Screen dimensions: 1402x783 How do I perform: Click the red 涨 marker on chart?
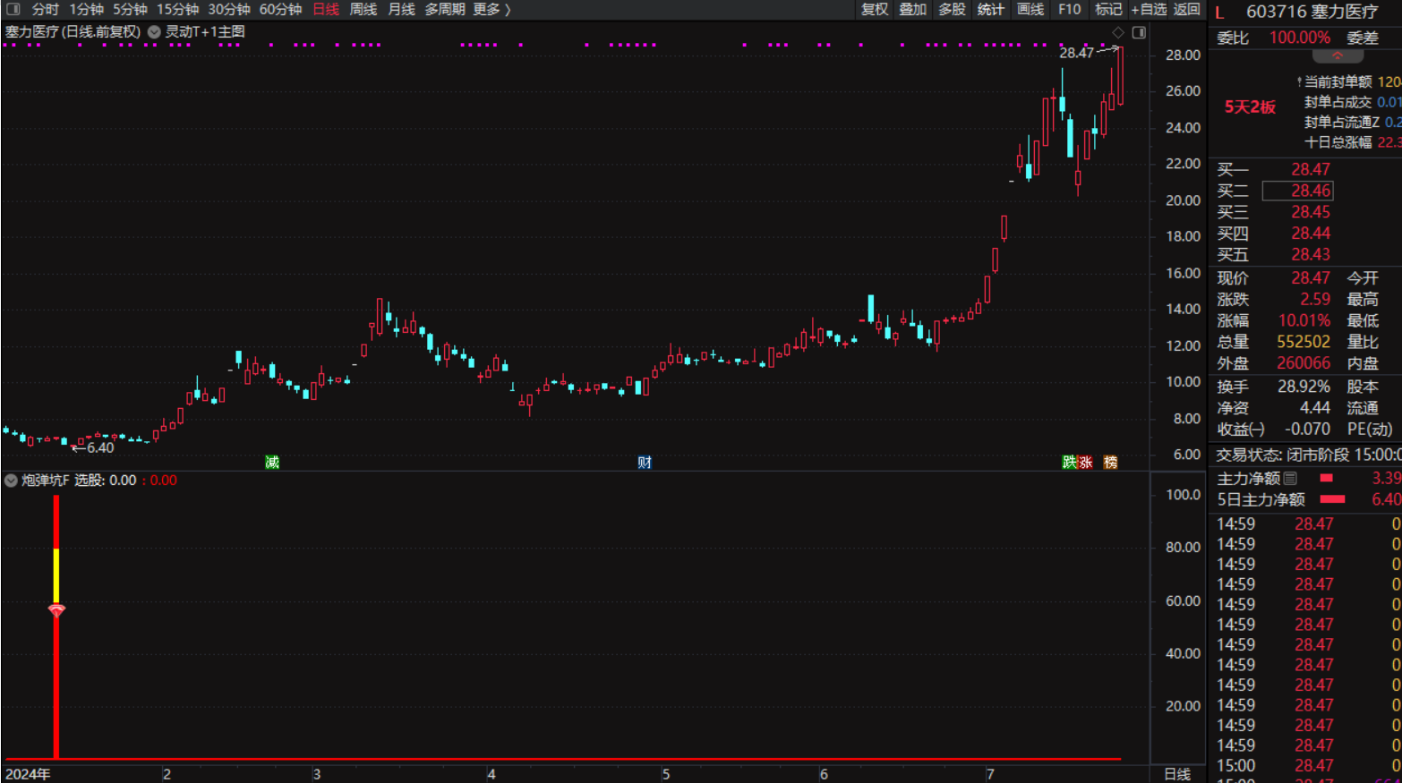pyautogui.click(x=1085, y=462)
